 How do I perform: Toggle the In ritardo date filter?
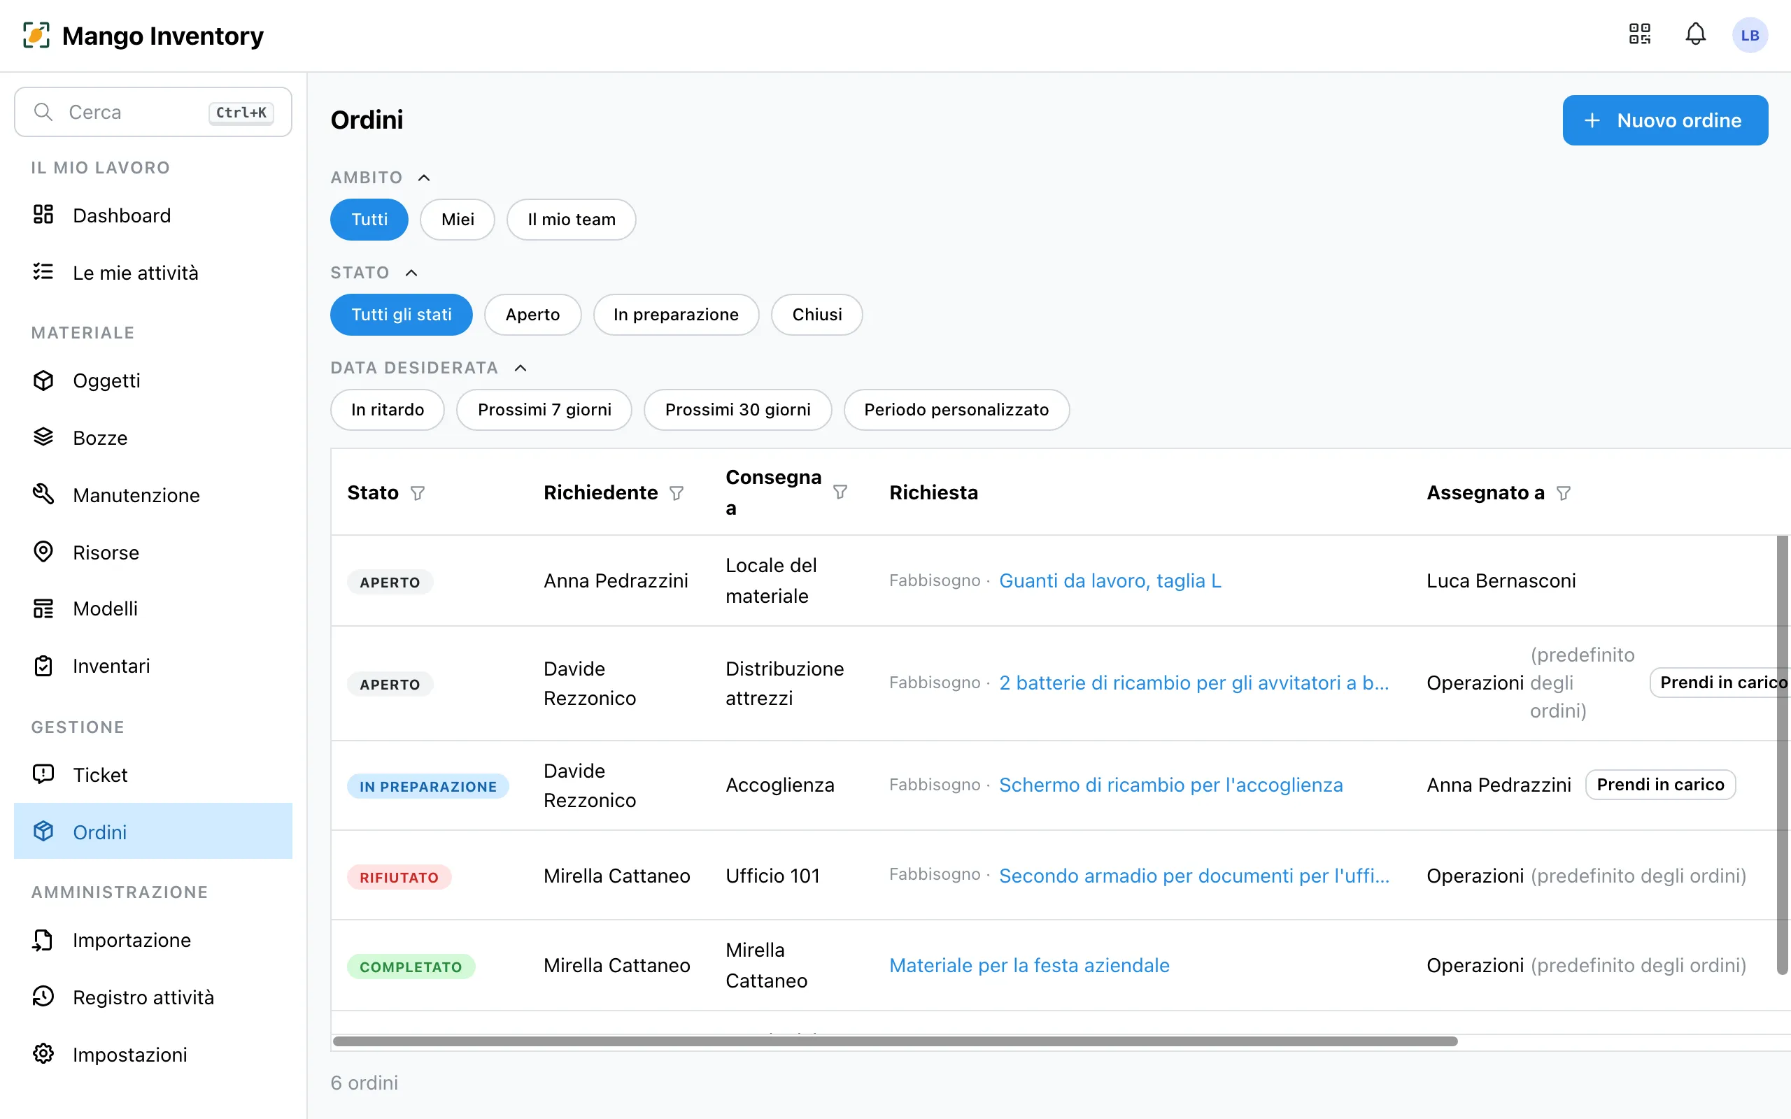[387, 409]
